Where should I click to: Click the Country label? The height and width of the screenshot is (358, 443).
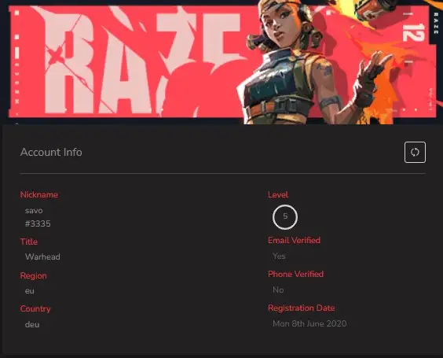[35, 308]
